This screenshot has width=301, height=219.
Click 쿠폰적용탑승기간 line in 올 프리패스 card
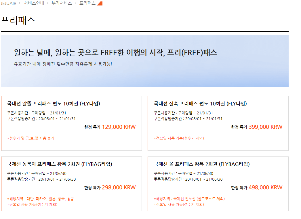[188, 179]
